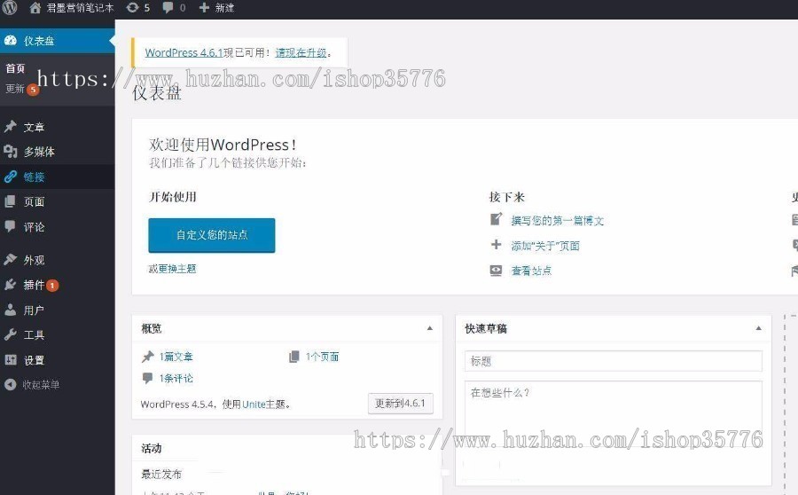Screen dimensions: 798x495
Task: Select the 首页 submenu item
Action: coord(15,68)
